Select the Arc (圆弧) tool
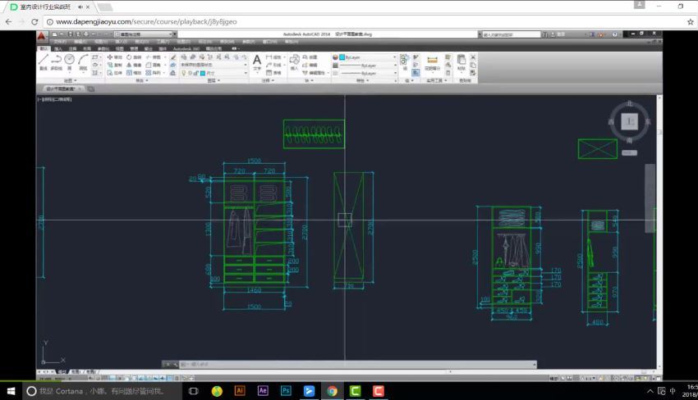The image size is (698, 400). pos(83,61)
